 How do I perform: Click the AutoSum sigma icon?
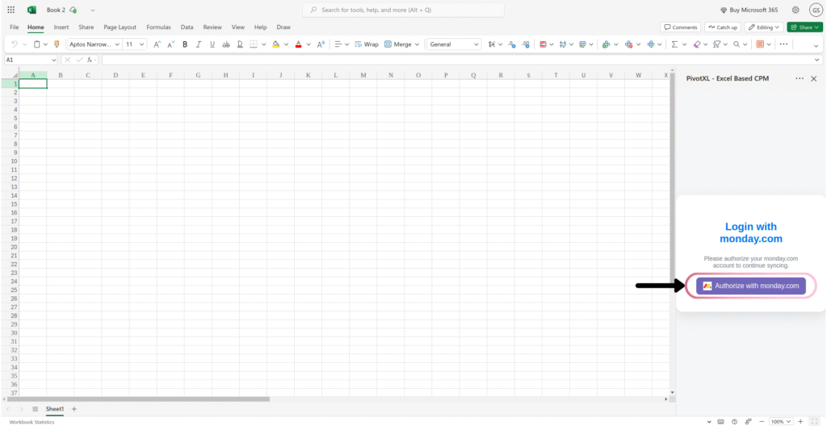click(674, 44)
